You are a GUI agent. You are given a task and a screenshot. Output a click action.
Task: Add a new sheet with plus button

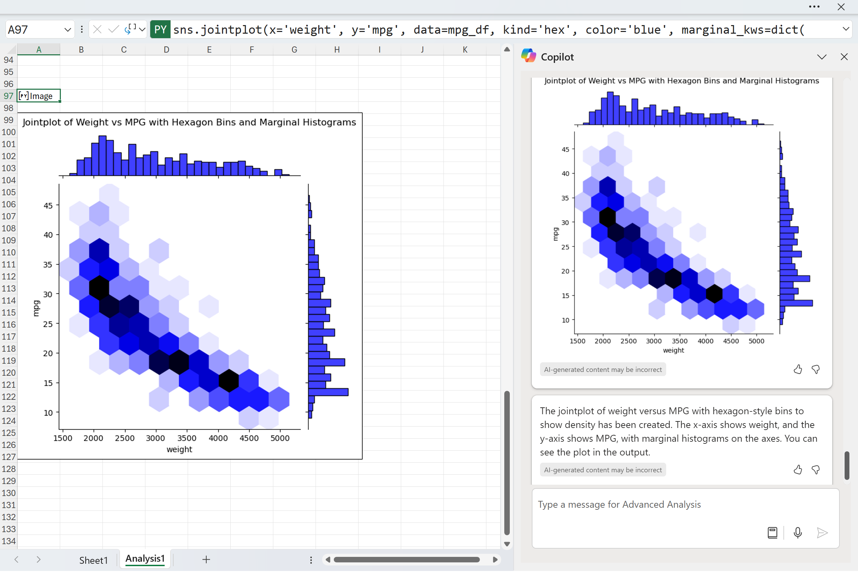(206, 560)
